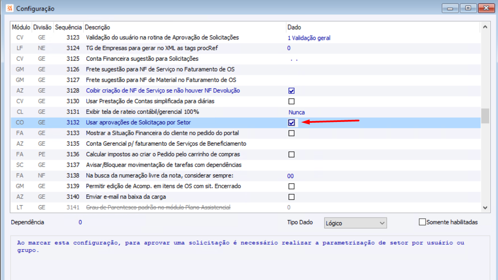This screenshot has width=498, height=280.
Task: Select row Validação do usuário na rotina de Aprovação
Action: point(246,38)
